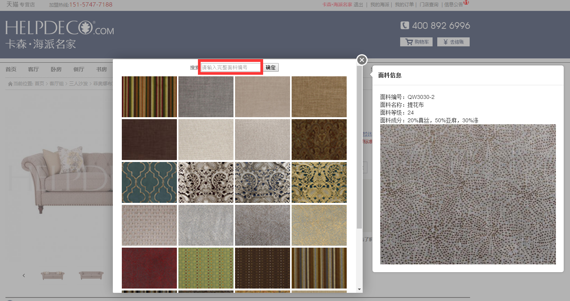The height and width of the screenshot is (301, 570).
Task: Click the previous thumbnail arrow
Action: click(x=24, y=275)
